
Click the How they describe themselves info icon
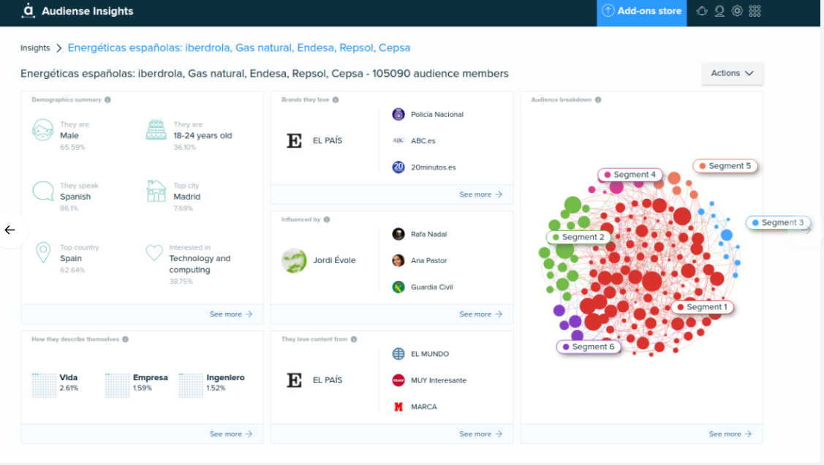(125, 339)
